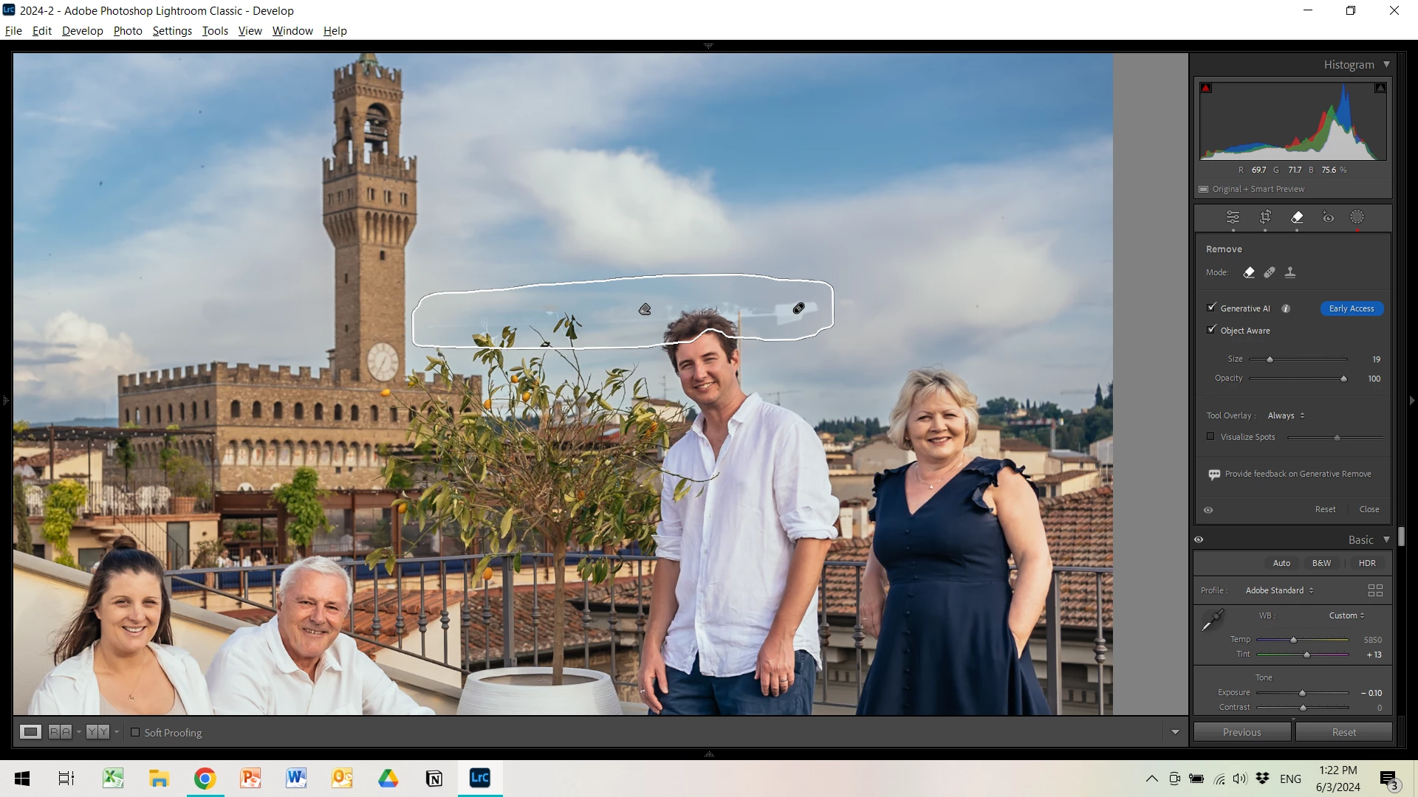Switch Remove mode to Heal bandage

coord(1270,272)
